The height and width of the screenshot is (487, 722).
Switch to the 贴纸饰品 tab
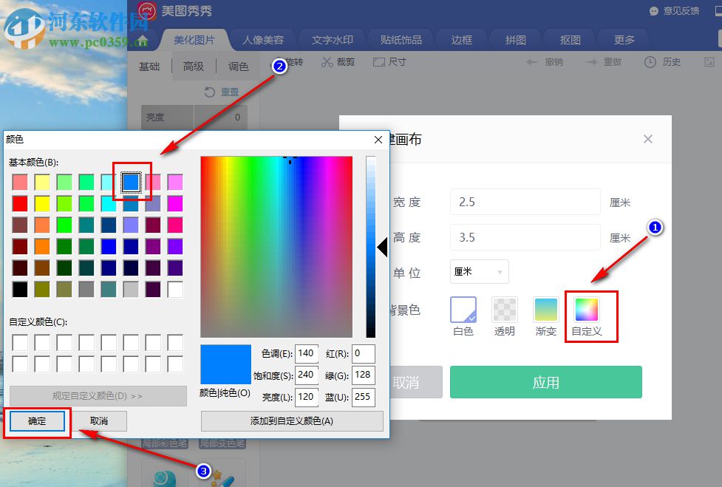[401, 39]
